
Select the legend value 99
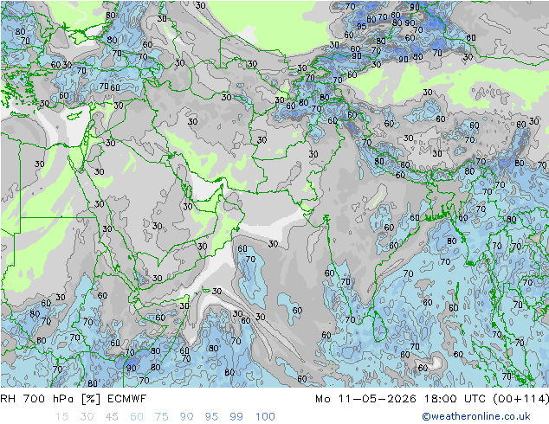(236, 417)
